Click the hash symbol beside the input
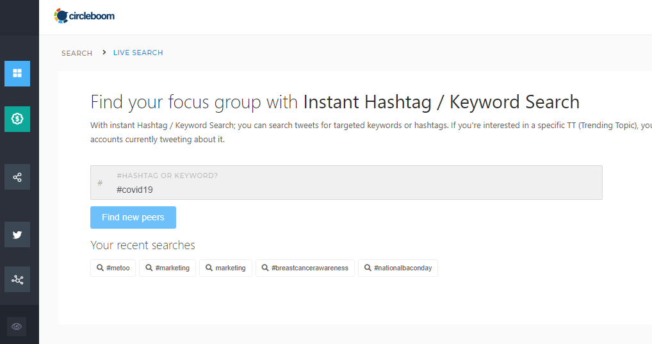The image size is (652, 344). pyautogui.click(x=100, y=183)
